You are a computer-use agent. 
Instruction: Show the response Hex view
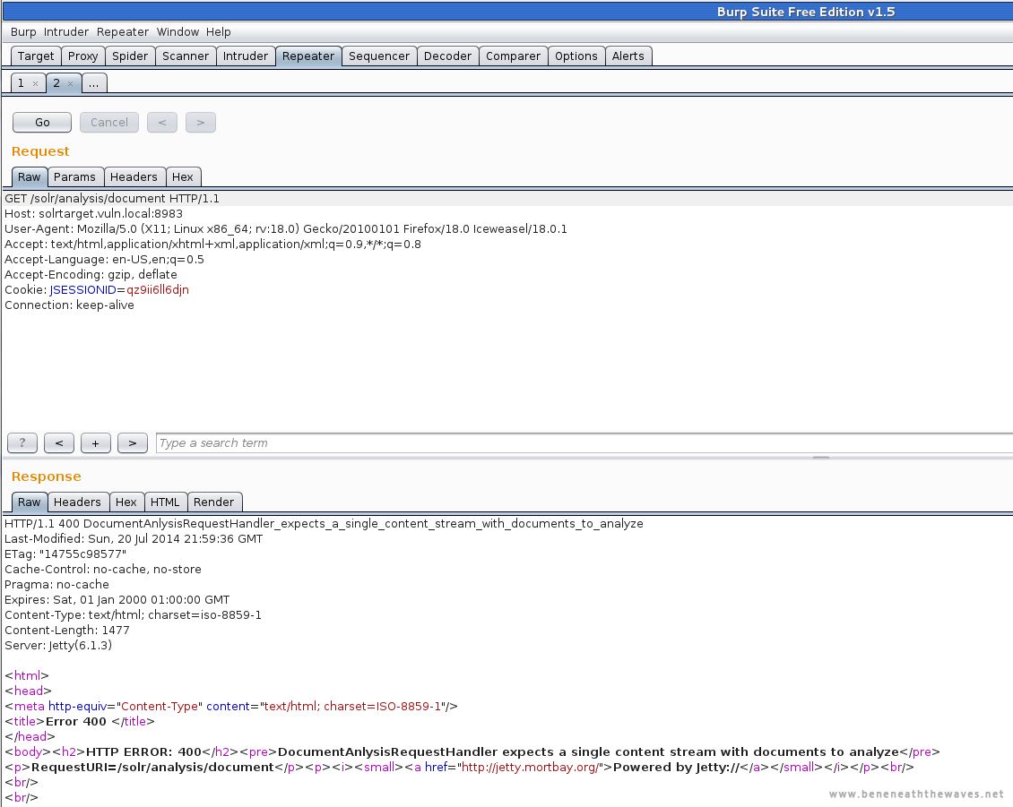(126, 502)
